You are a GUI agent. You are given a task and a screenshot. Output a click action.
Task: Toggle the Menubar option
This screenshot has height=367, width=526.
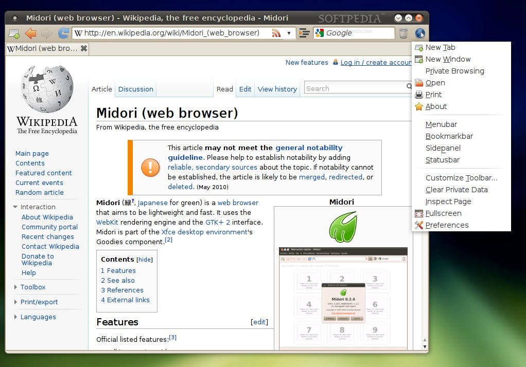pos(461,124)
